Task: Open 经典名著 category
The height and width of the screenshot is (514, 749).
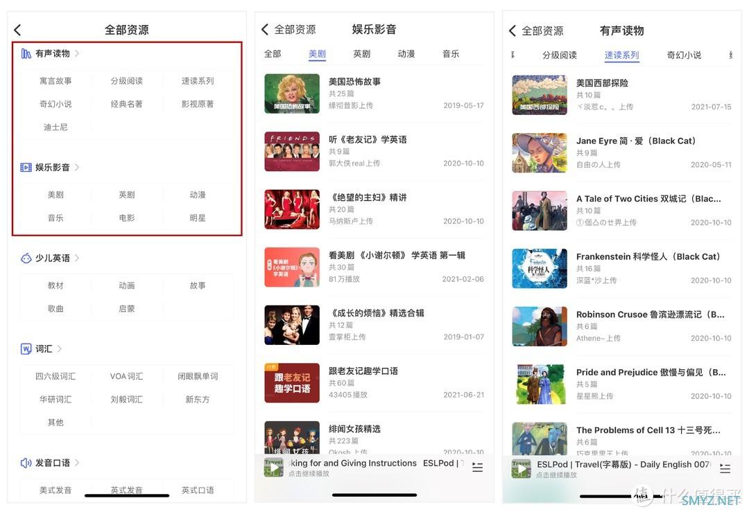Action: [x=127, y=104]
